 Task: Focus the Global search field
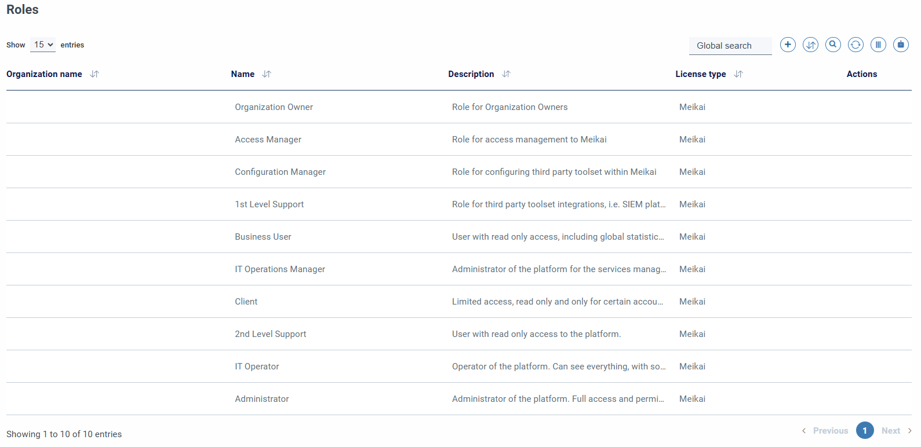tap(730, 46)
